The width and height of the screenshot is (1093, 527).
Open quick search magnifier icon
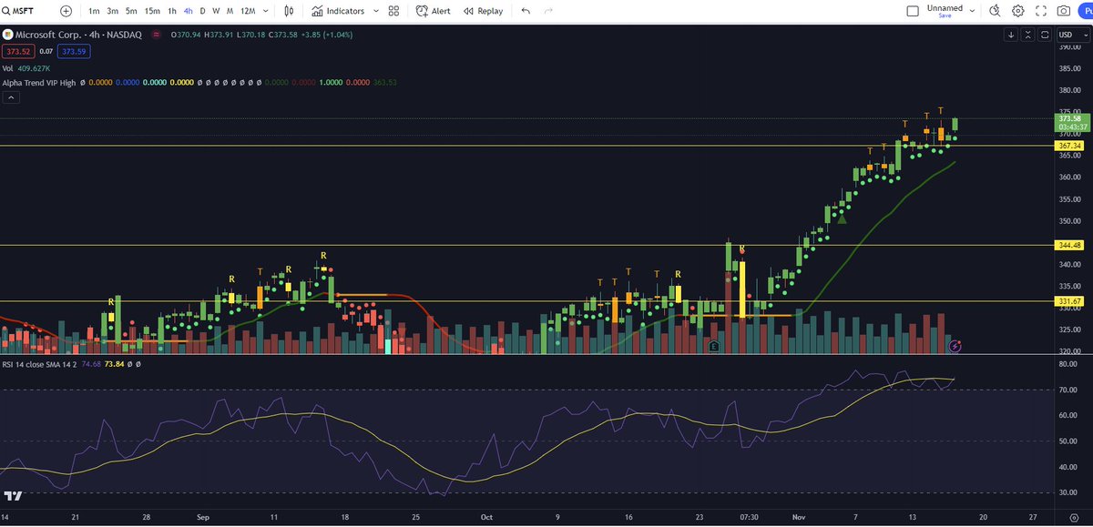pos(995,11)
